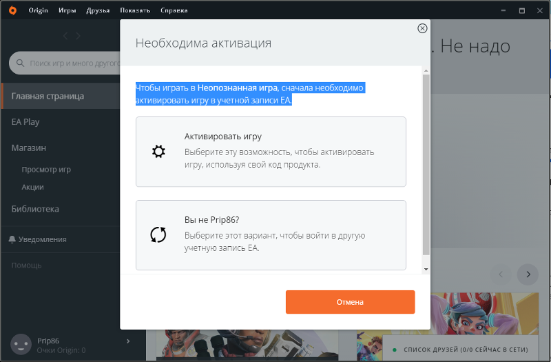Show next carousel items with right arrow
This screenshot has height=362, width=551.
point(528,274)
